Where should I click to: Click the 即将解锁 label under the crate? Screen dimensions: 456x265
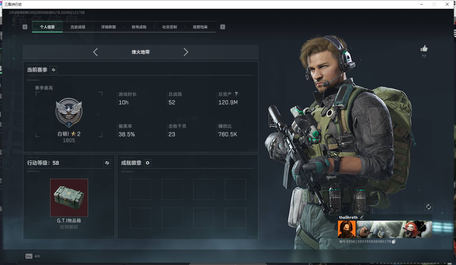click(69, 227)
